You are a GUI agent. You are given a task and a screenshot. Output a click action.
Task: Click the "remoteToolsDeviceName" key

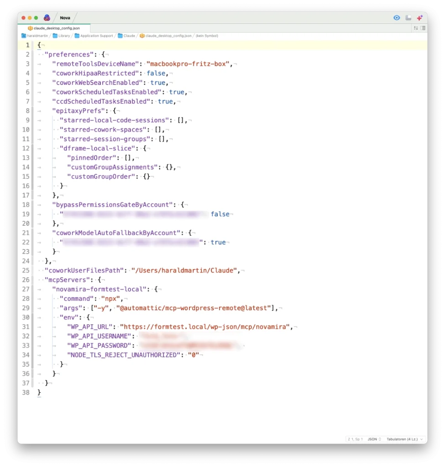pyautogui.click(x=95, y=64)
